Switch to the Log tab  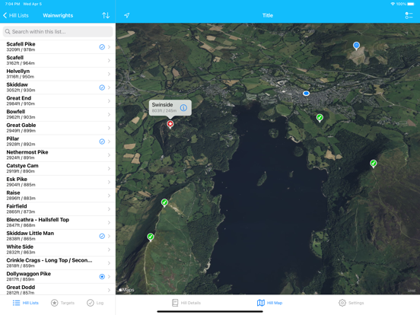[95, 303]
